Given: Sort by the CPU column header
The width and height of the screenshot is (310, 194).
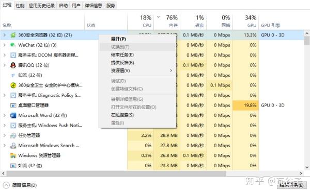Looking at the screenshot, I should pos(141,21).
